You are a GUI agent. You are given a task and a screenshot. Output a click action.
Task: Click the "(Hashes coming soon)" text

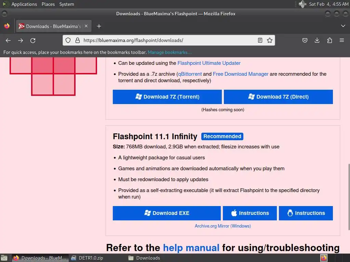click(223, 110)
